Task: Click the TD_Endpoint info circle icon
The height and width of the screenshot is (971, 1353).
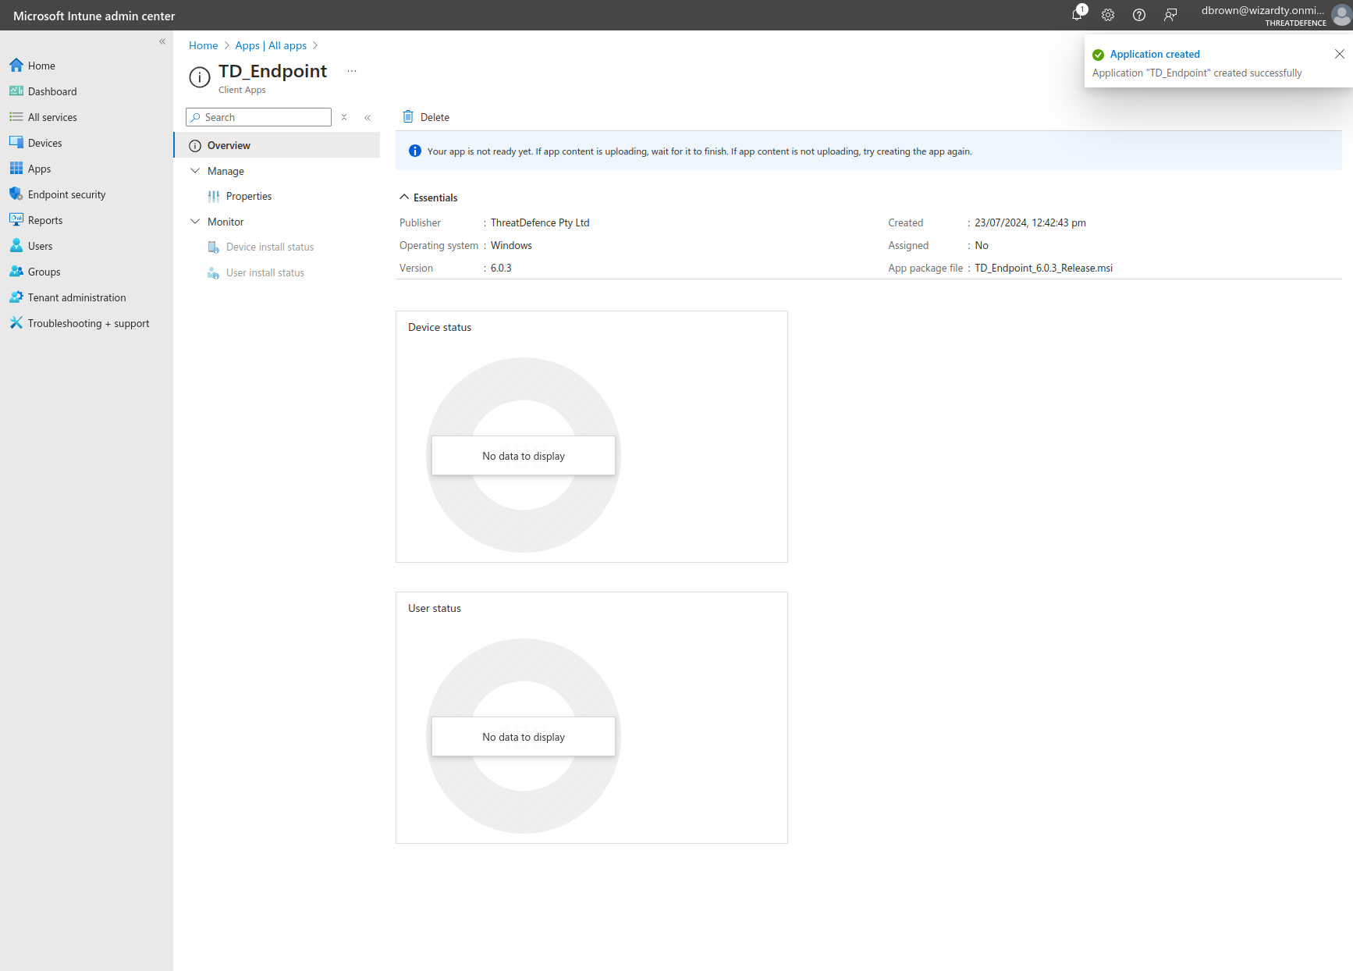Action: 200,77
